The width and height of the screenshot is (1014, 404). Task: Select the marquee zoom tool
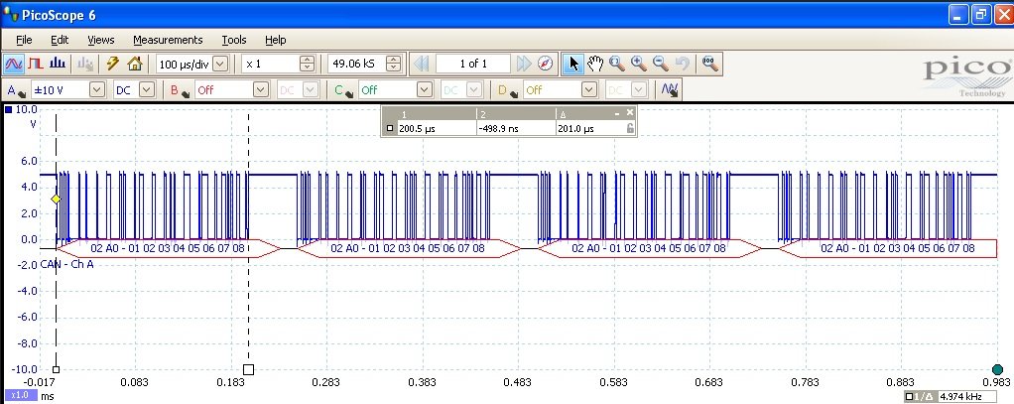617,64
